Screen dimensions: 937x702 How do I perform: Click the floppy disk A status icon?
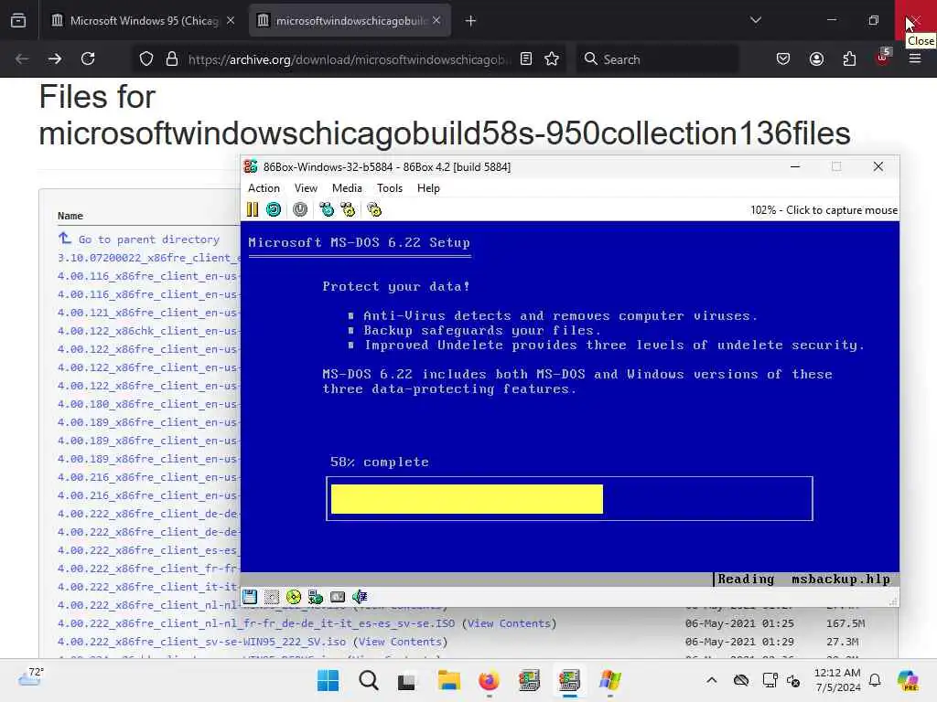[250, 597]
